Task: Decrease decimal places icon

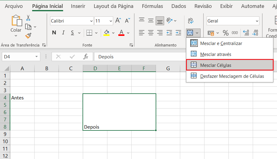Action: point(255,33)
